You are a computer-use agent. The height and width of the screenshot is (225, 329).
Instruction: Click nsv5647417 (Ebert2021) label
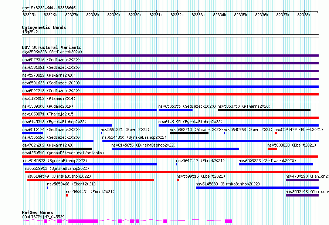[200, 161]
